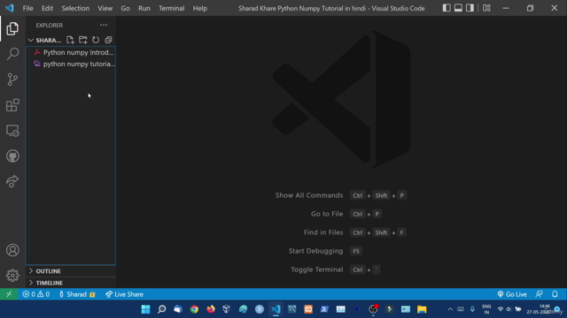
Task: Collapse the SHARA... workspace folder section
Action: (x=48, y=40)
